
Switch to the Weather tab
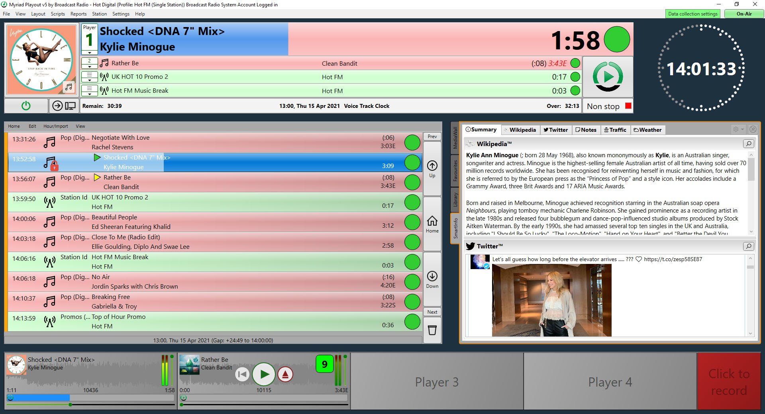pyautogui.click(x=647, y=130)
